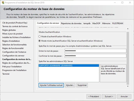Viewport: 134px width, 101px height.
Task: Minimize the SQL Server setup window
Action: [115, 2]
